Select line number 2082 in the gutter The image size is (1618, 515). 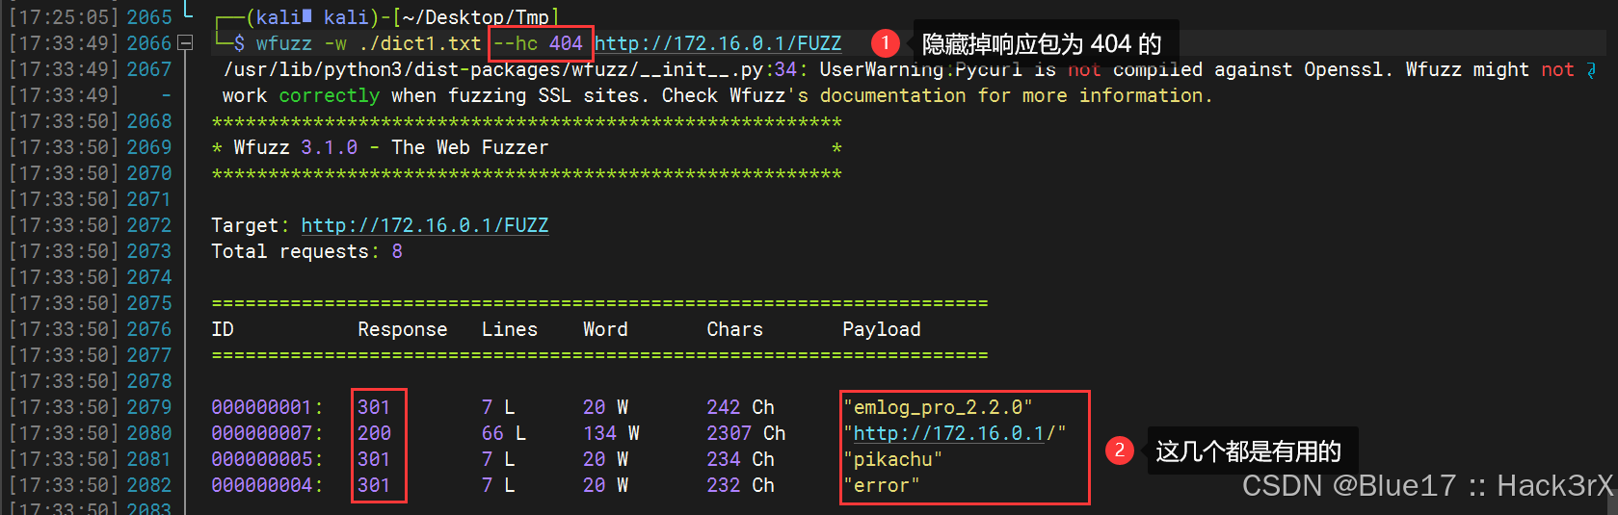[x=149, y=485]
